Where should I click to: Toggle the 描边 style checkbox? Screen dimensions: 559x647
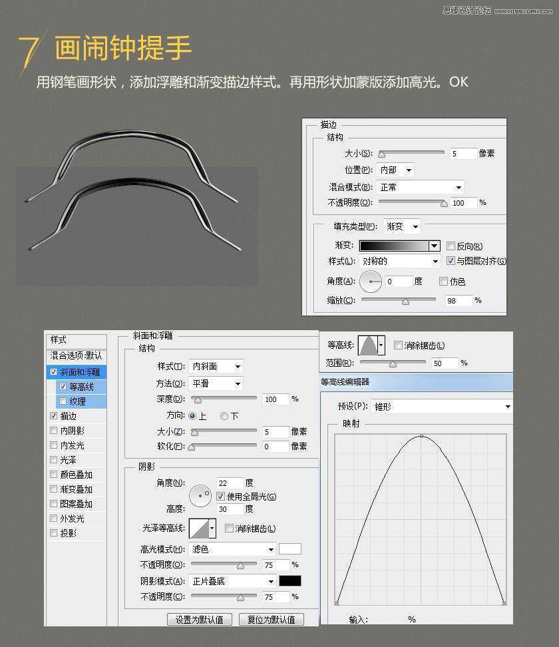53,415
